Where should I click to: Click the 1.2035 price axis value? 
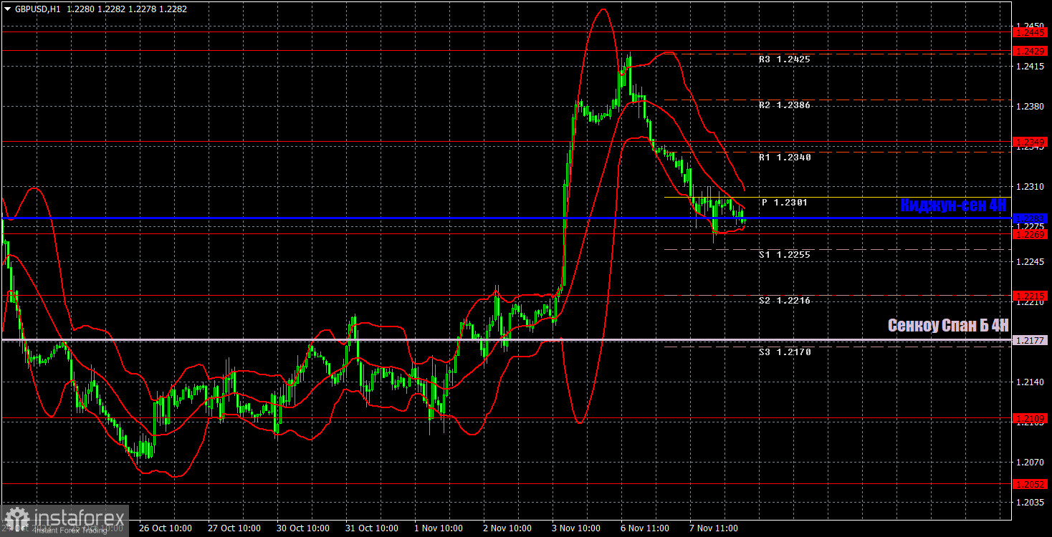[x=1029, y=503]
